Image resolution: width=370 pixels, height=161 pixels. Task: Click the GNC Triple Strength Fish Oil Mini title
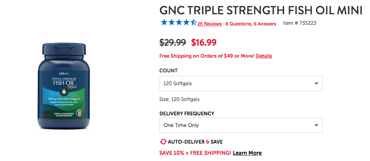261,10
